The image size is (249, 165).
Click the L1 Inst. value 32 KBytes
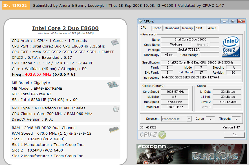227,97
